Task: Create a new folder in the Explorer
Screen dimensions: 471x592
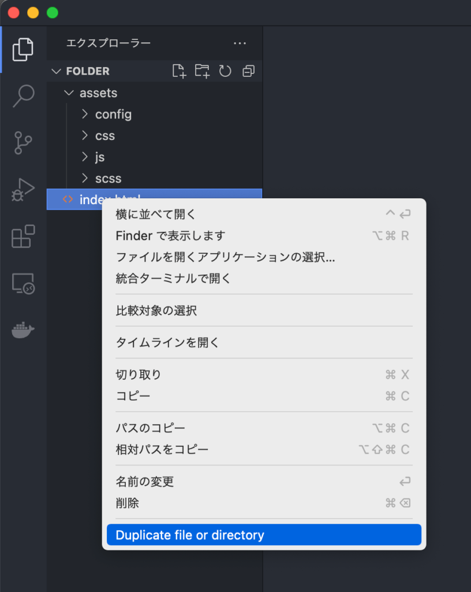Action: (x=202, y=71)
